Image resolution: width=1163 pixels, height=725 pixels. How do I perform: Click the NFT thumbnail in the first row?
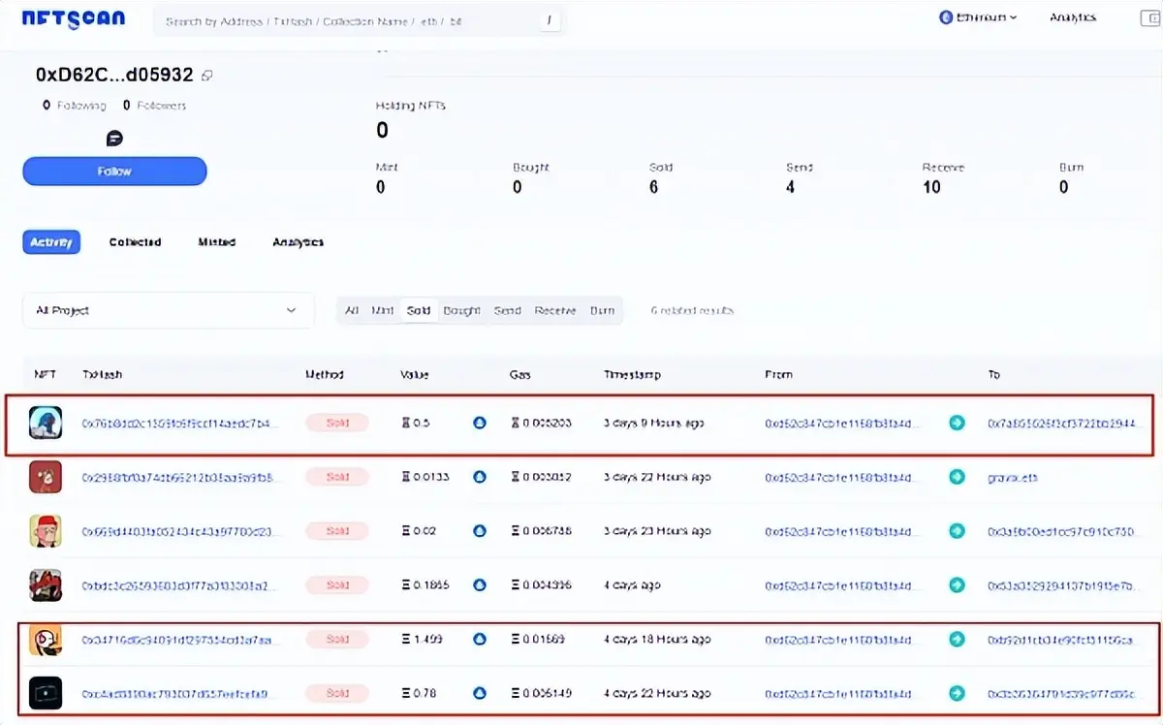tap(46, 423)
